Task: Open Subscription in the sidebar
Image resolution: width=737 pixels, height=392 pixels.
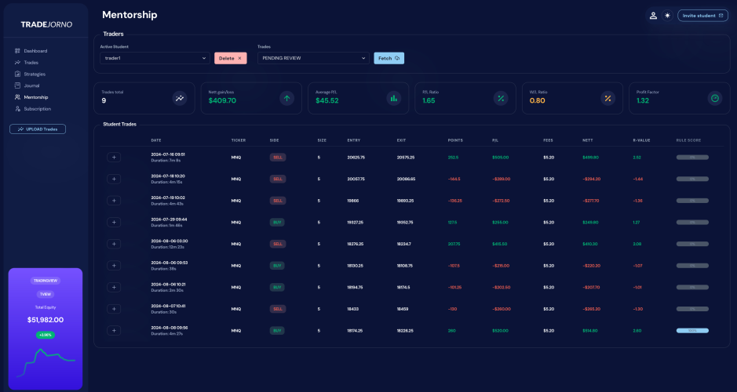Action: 37,109
